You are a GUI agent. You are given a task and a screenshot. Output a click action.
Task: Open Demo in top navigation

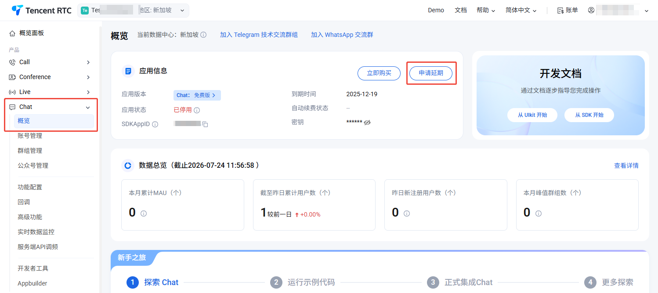click(436, 11)
